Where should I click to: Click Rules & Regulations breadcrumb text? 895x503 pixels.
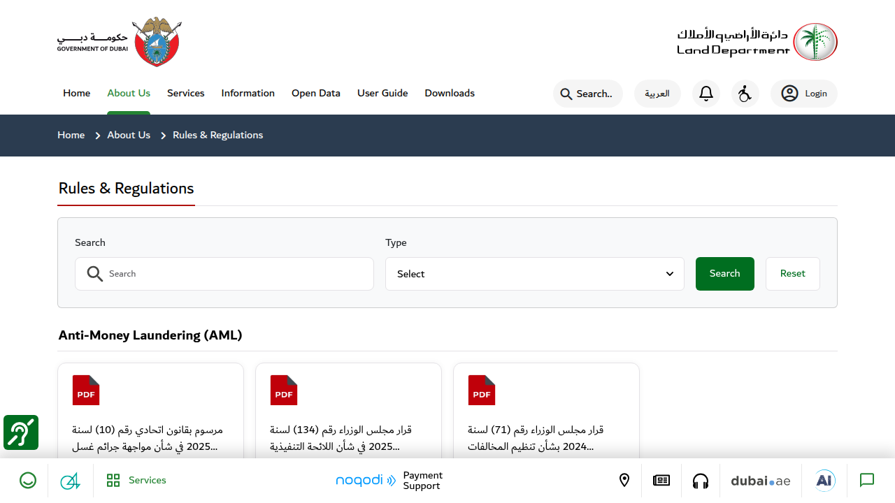(218, 135)
